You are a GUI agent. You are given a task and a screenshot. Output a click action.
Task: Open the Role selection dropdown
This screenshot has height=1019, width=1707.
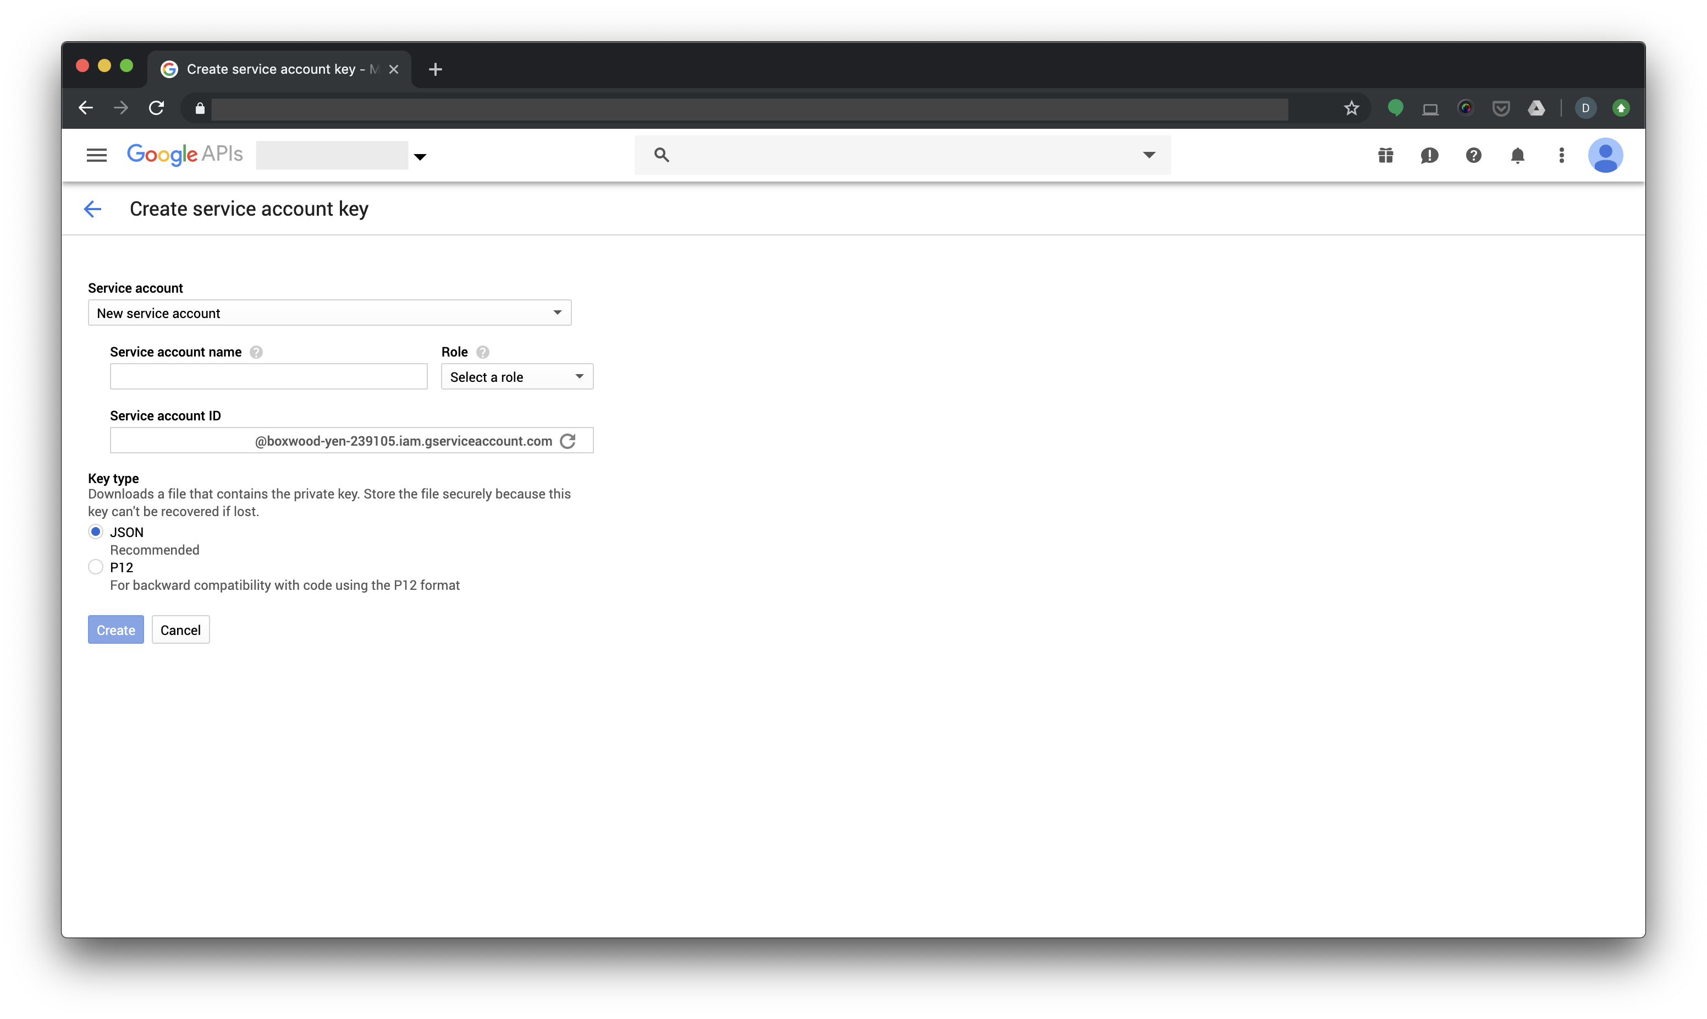pyautogui.click(x=515, y=376)
